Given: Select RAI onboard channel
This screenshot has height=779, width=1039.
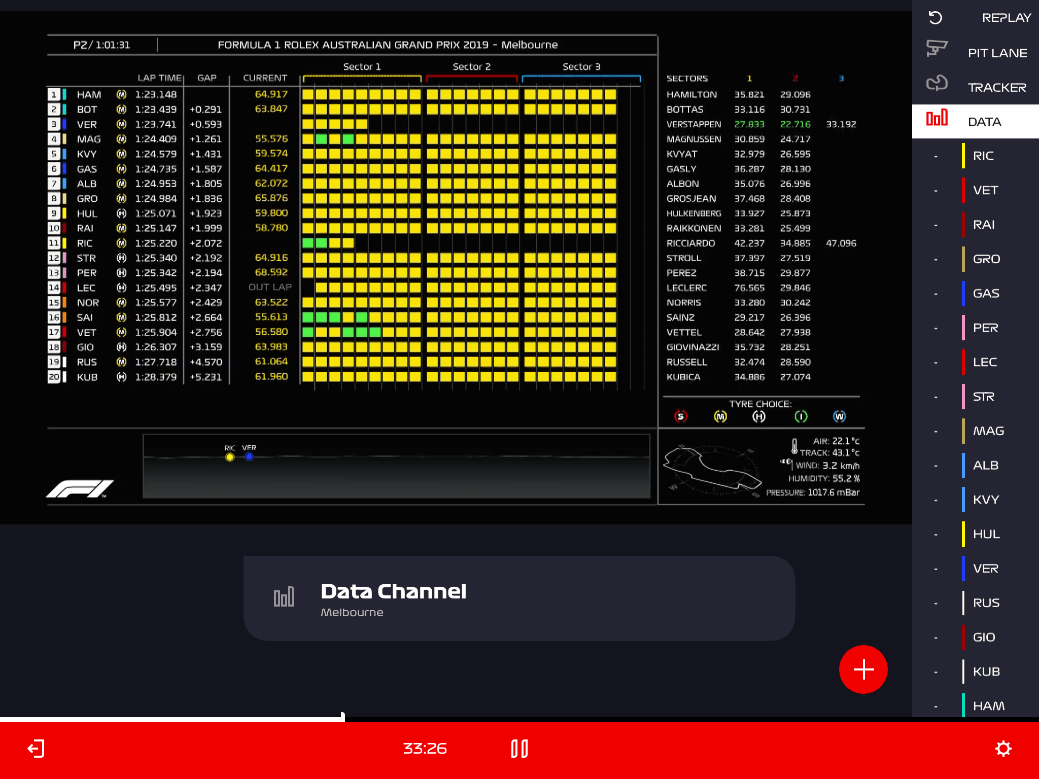Looking at the screenshot, I should [x=976, y=225].
